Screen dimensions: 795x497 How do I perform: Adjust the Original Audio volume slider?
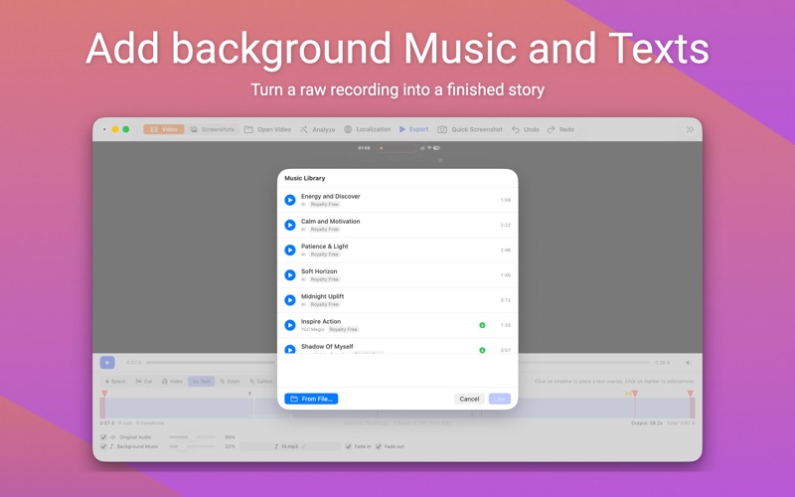[x=192, y=436]
